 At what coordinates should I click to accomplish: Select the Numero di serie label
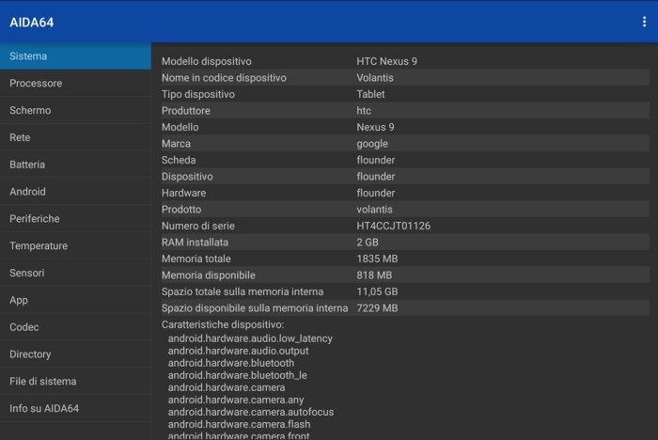(x=198, y=226)
